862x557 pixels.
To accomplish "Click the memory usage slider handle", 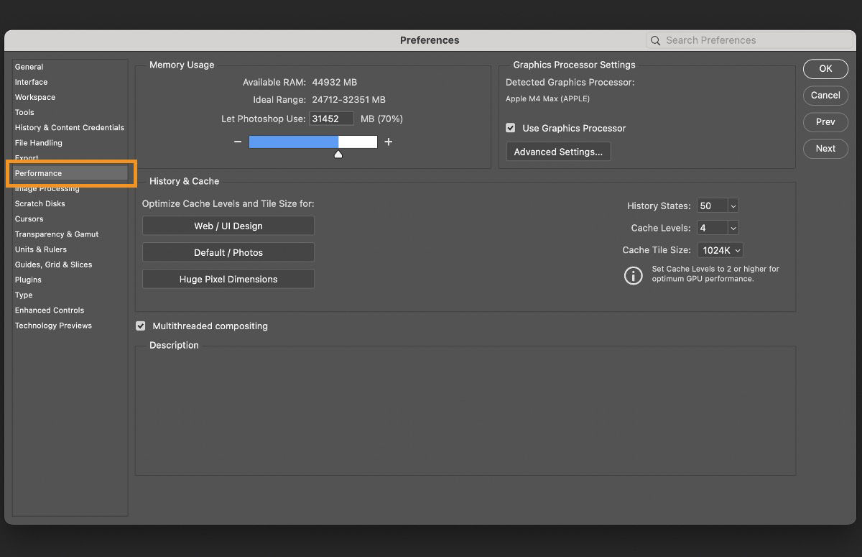I will (x=338, y=153).
